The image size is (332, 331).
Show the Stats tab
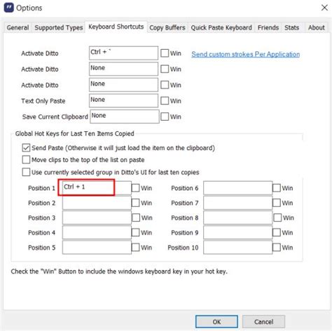[x=291, y=27]
